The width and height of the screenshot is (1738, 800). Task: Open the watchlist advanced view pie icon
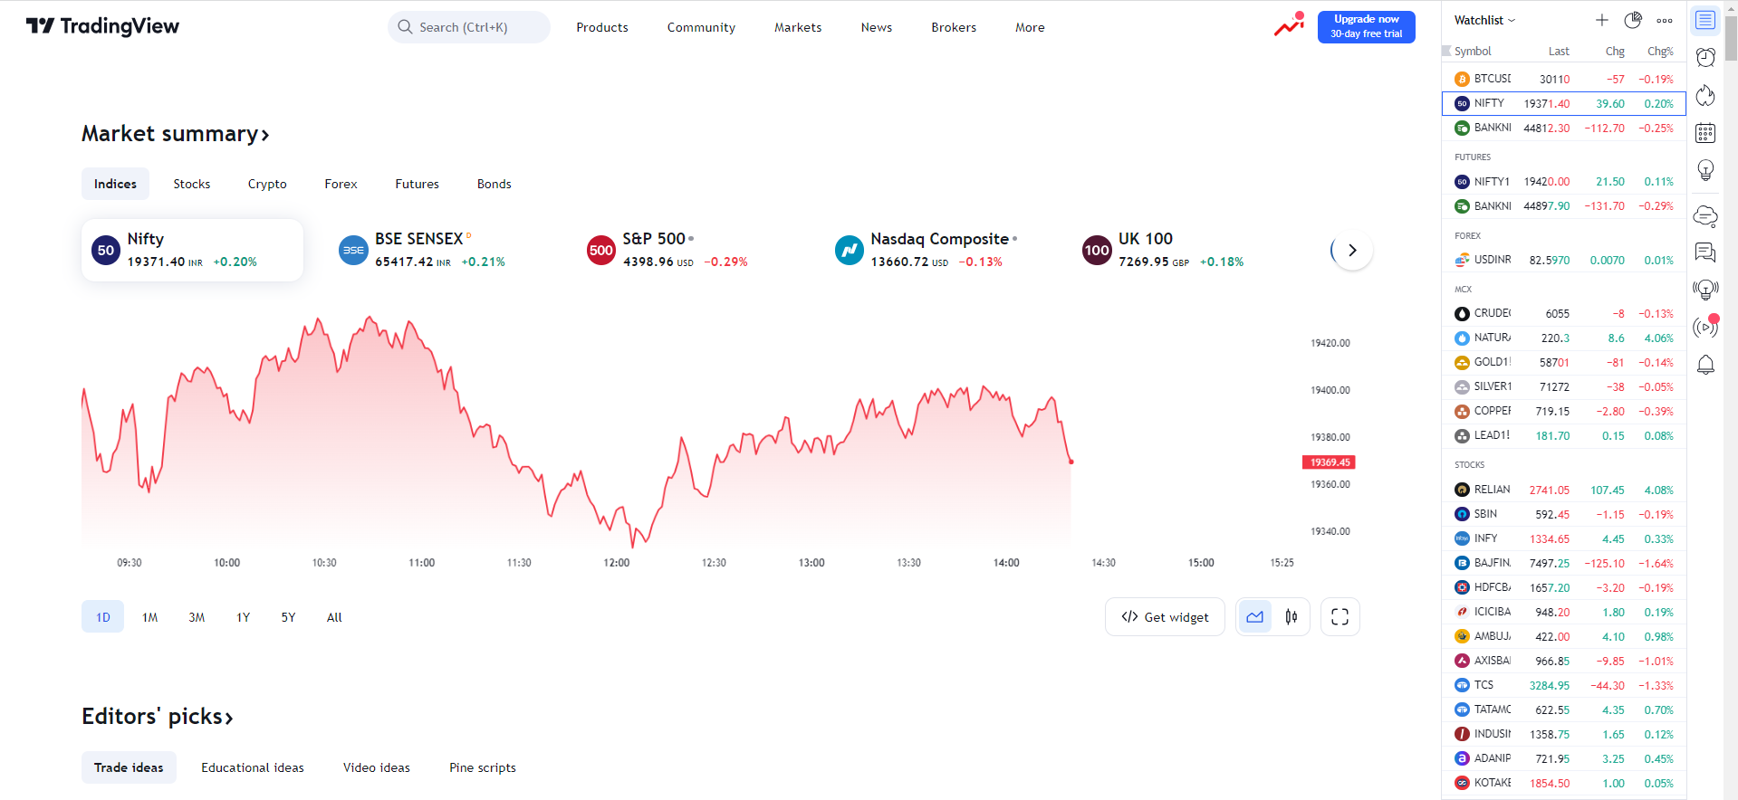click(1633, 20)
